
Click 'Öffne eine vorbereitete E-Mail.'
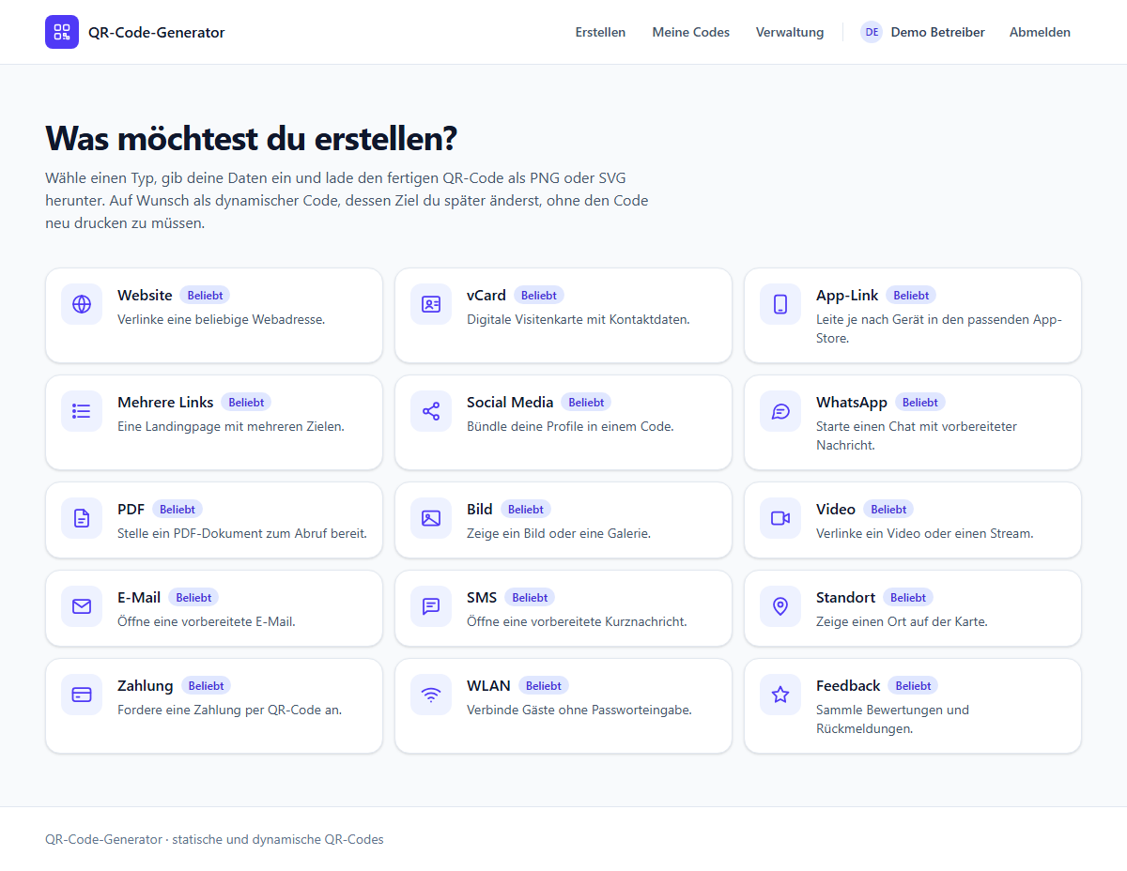coord(207,621)
